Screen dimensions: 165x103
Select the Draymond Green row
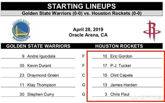(x=38, y=75)
